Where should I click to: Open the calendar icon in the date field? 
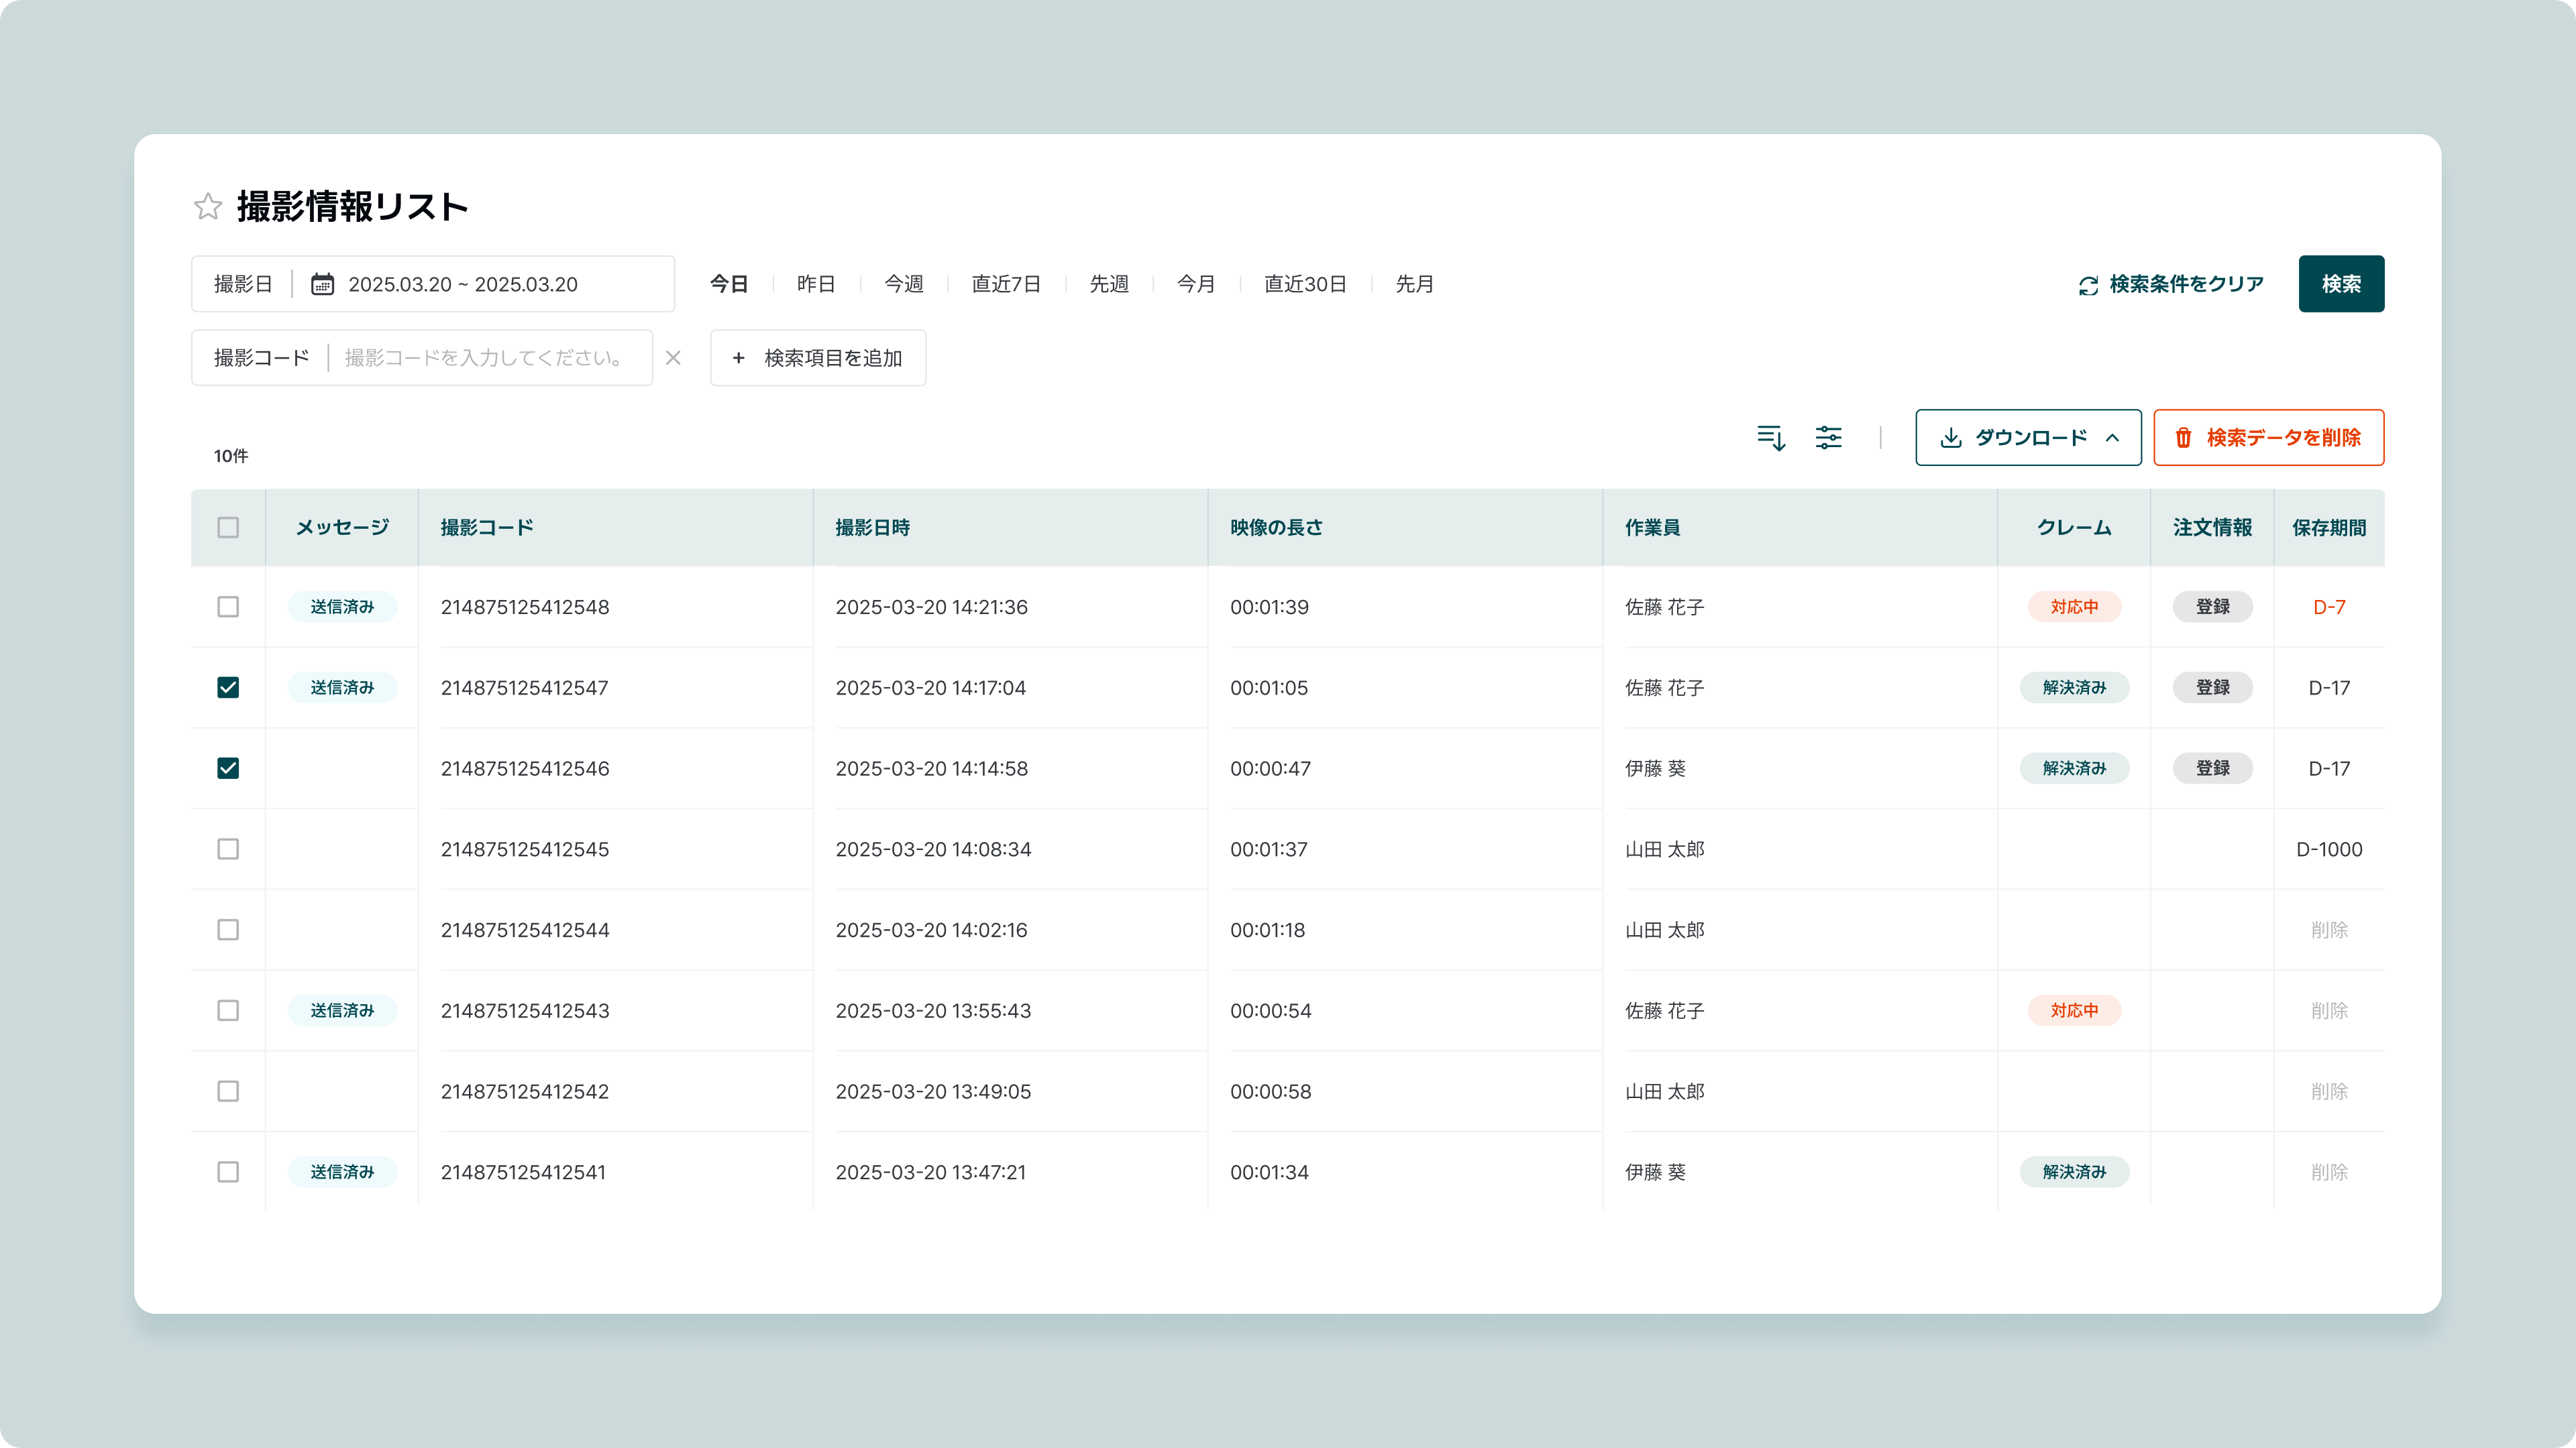(x=322, y=284)
